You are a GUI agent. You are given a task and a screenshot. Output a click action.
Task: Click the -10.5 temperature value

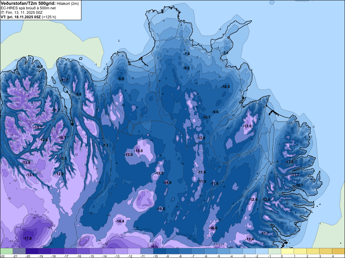(x=226, y=87)
